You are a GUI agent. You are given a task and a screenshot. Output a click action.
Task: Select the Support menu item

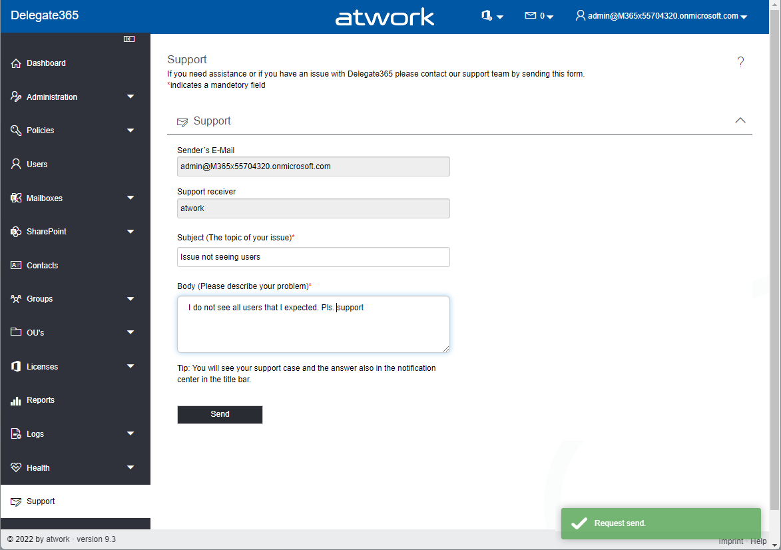(75, 501)
